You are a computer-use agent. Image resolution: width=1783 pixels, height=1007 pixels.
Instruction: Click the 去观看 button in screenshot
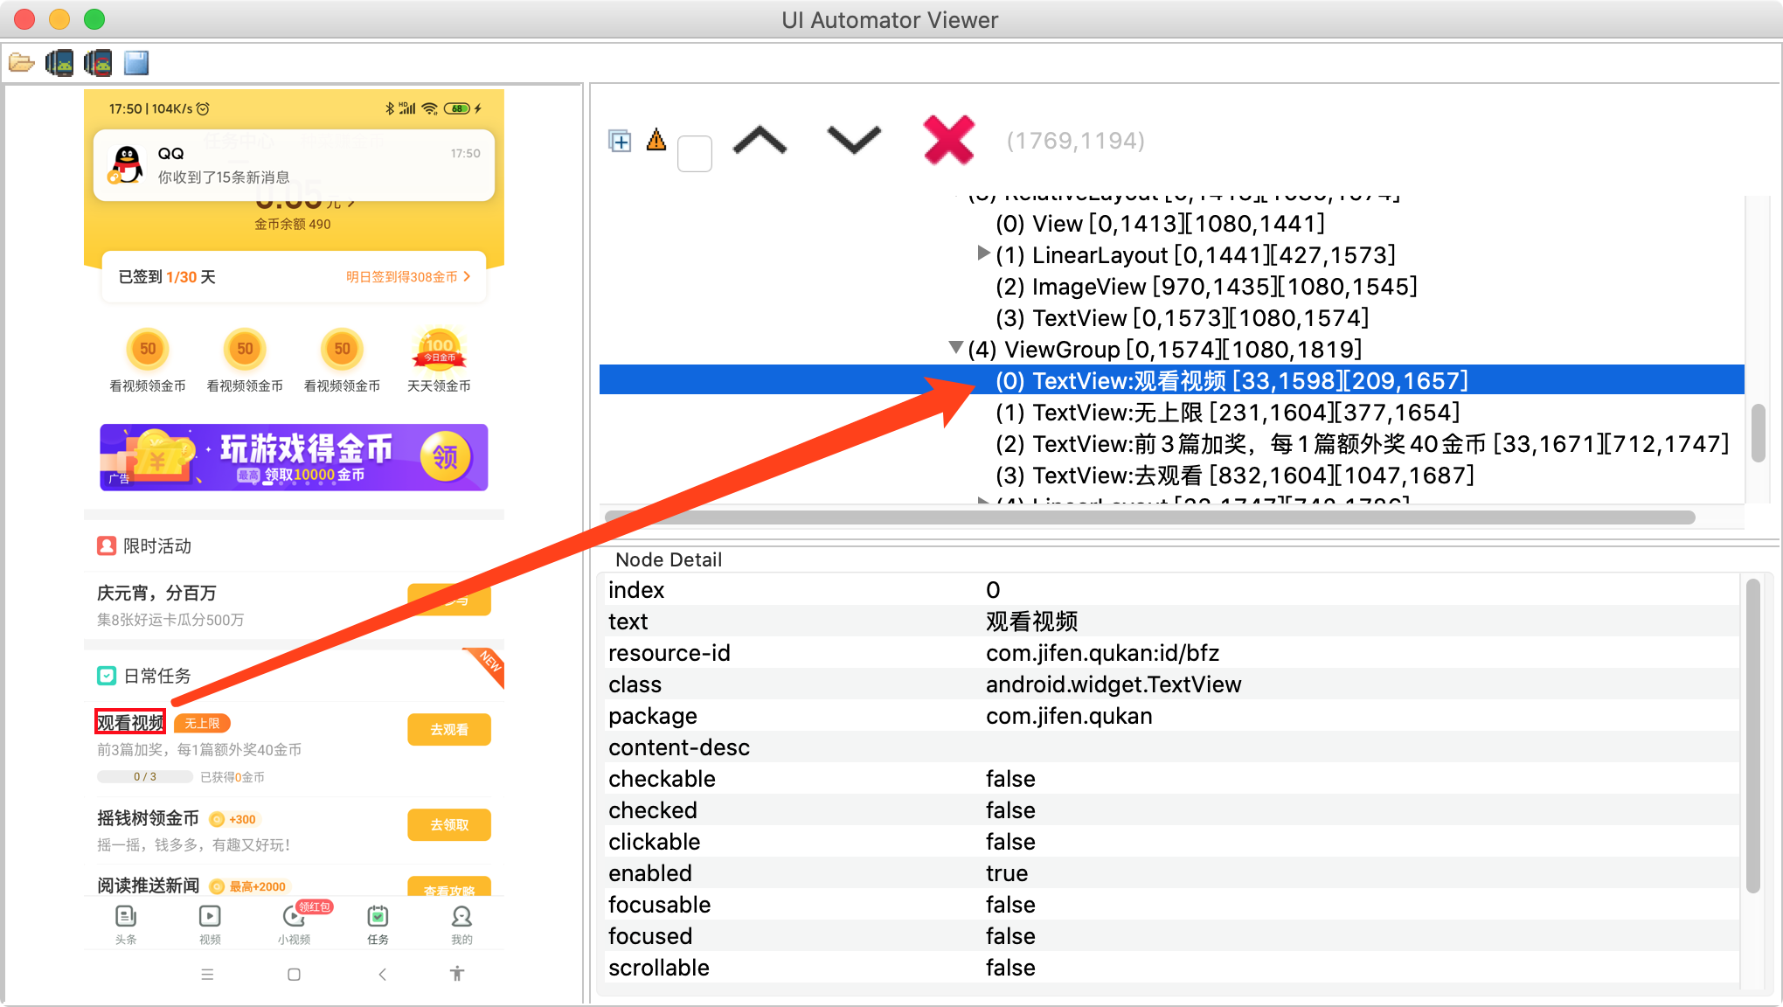point(449,730)
